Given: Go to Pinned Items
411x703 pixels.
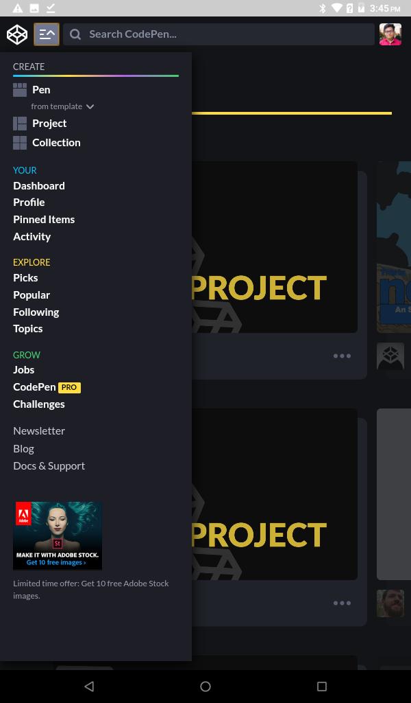Looking at the screenshot, I should tap(44, 219).
